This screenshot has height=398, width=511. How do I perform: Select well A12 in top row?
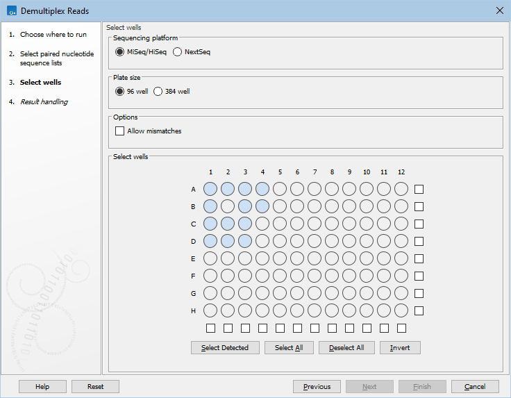(x=401, y=189)
